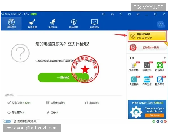
Task: Click the skin/theme icon in title bar
Action: (x=130, y=14)
